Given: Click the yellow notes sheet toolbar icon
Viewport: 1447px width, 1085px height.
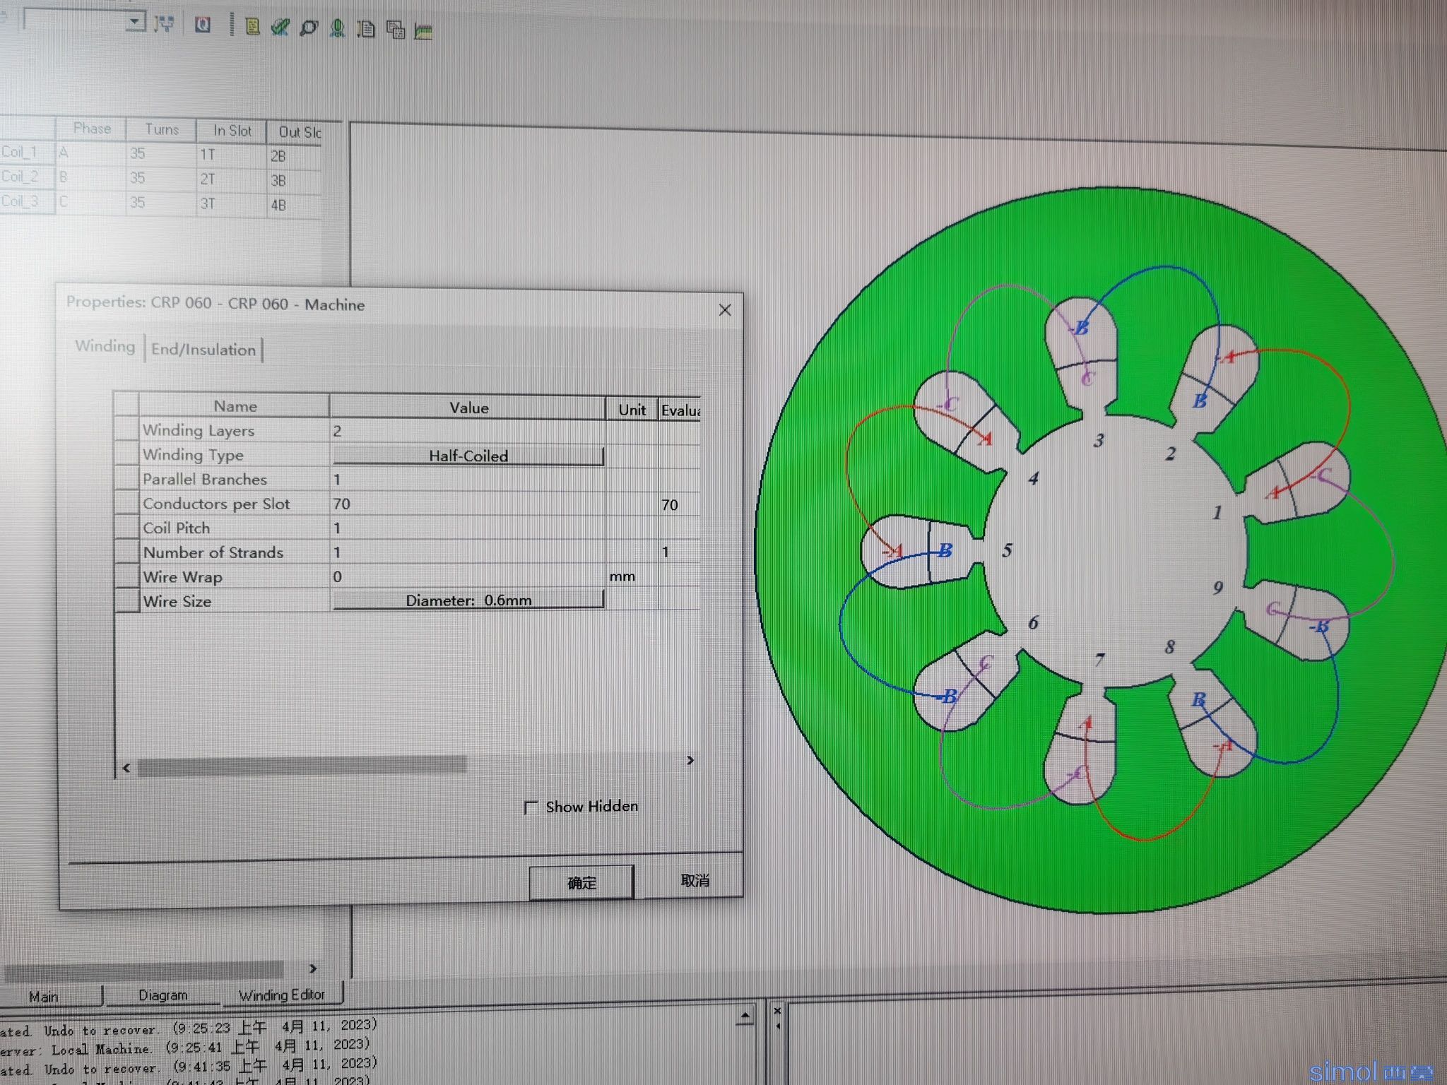Looking at the screenshot, I should (x=252, y=27).
